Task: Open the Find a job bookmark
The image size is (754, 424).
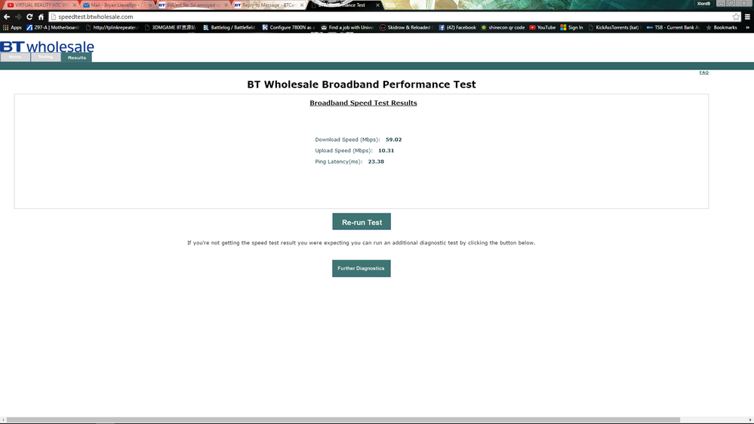Action: click(347, 27)
